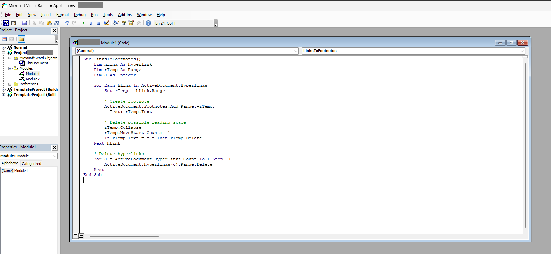The image size is (551, 254).
Task: Collapse Microsoft Word Objects folder
Action: (x=10, y=58)
